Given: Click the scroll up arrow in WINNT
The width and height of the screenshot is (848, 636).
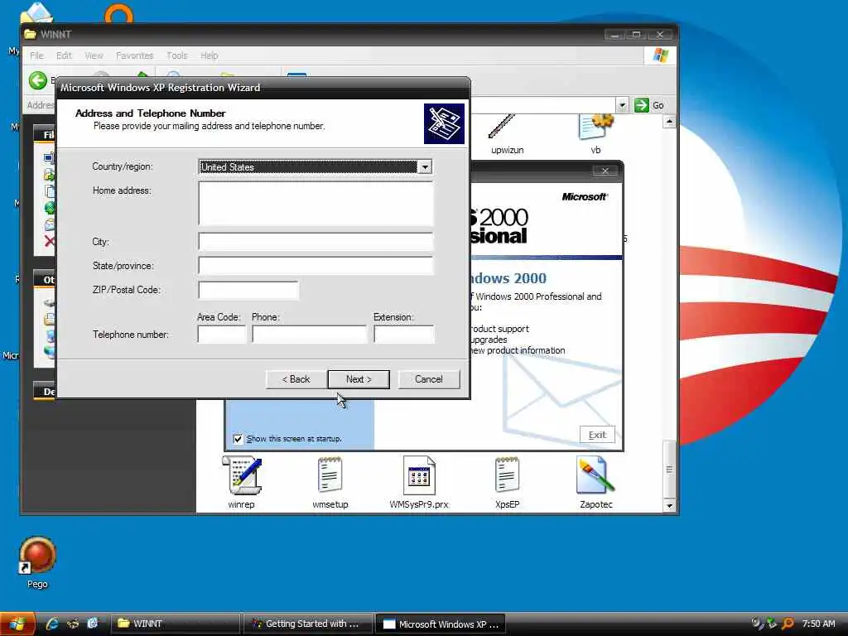Looking at the screenshot, I should [x=669, y=122].
